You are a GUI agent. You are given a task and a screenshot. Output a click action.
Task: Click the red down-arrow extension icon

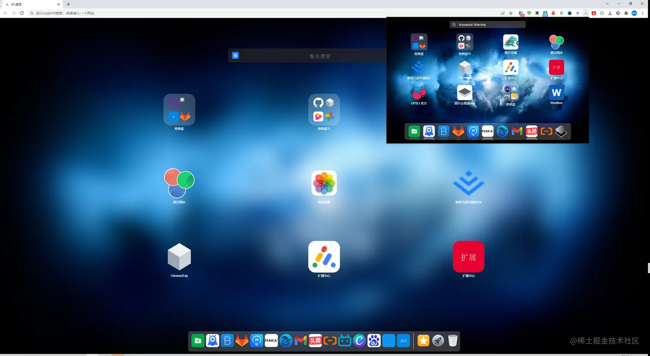(553, 13)
